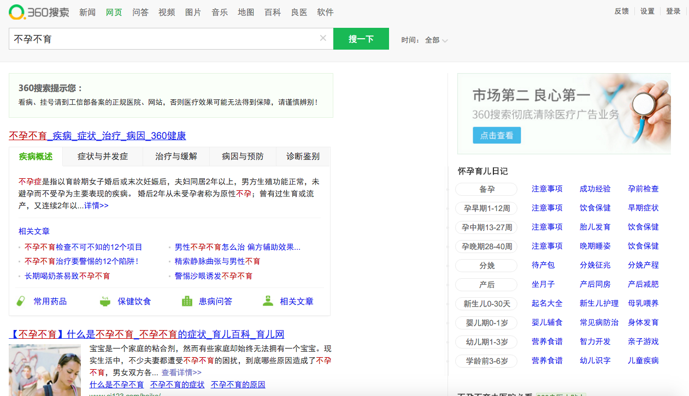Viewport: 689px width, 396px height.
Task: Click the 患病问答 hospital icon
Action: click(x=187, y=301)
